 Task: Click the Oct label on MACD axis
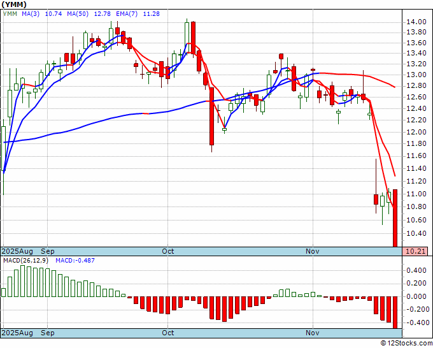click(x=168, y=333)
